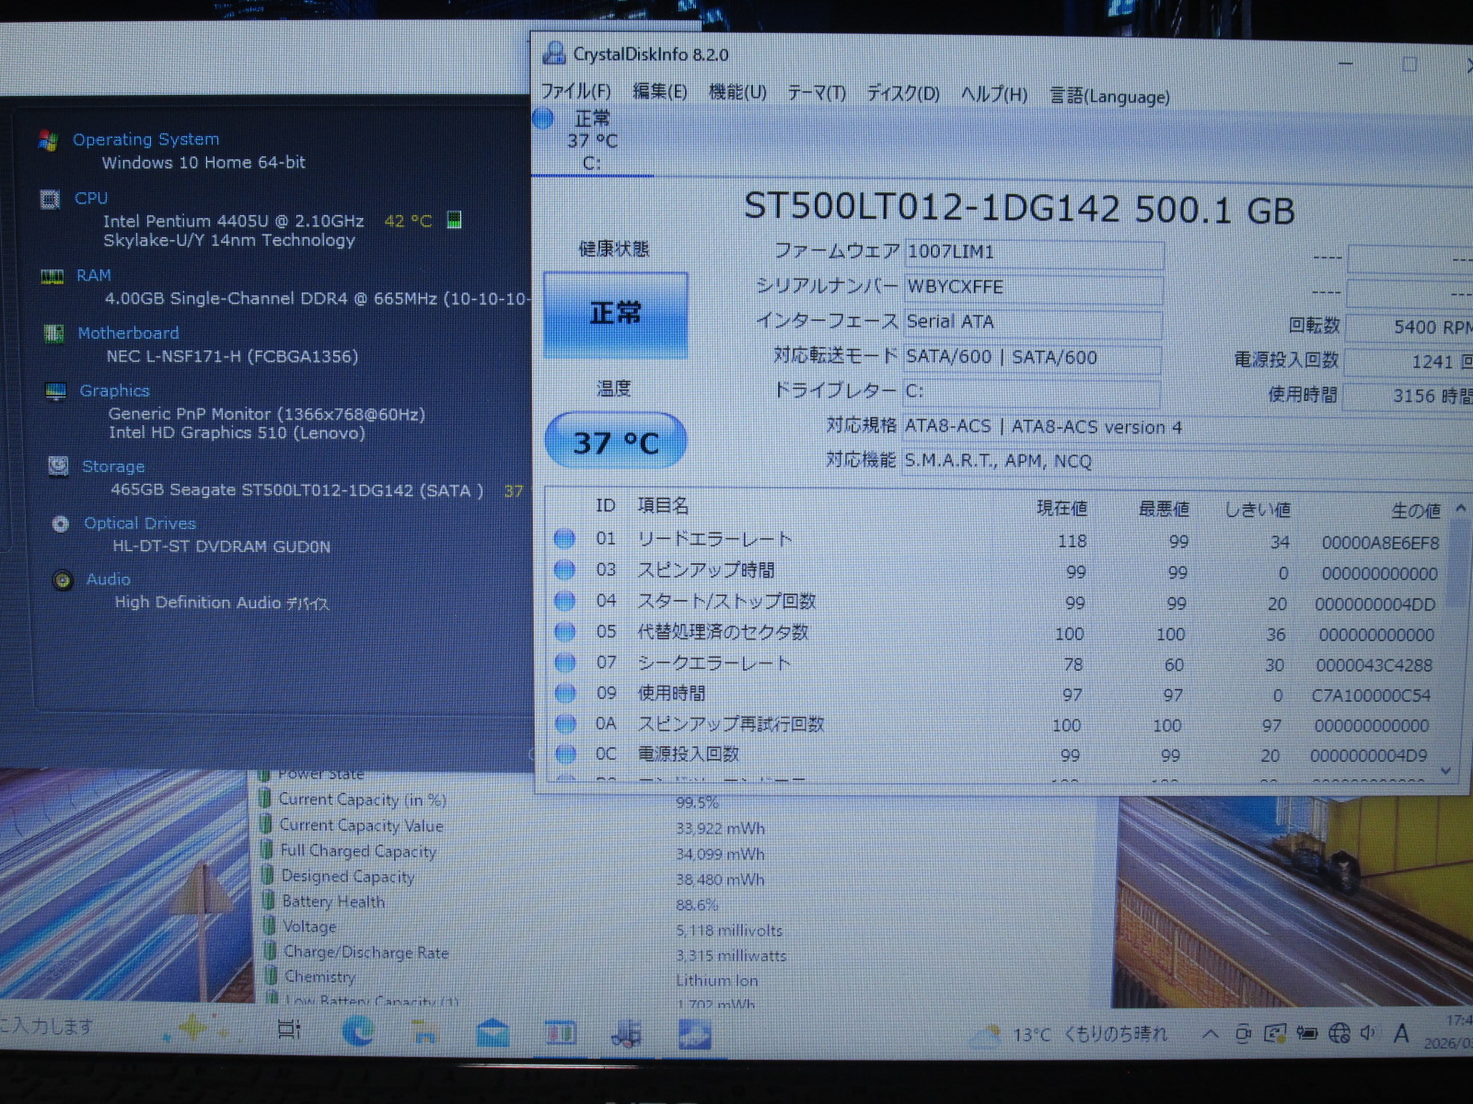1473x1104 pixels.
Task: Click the status circle for attribute 05
Action: [x=565, y=632]
